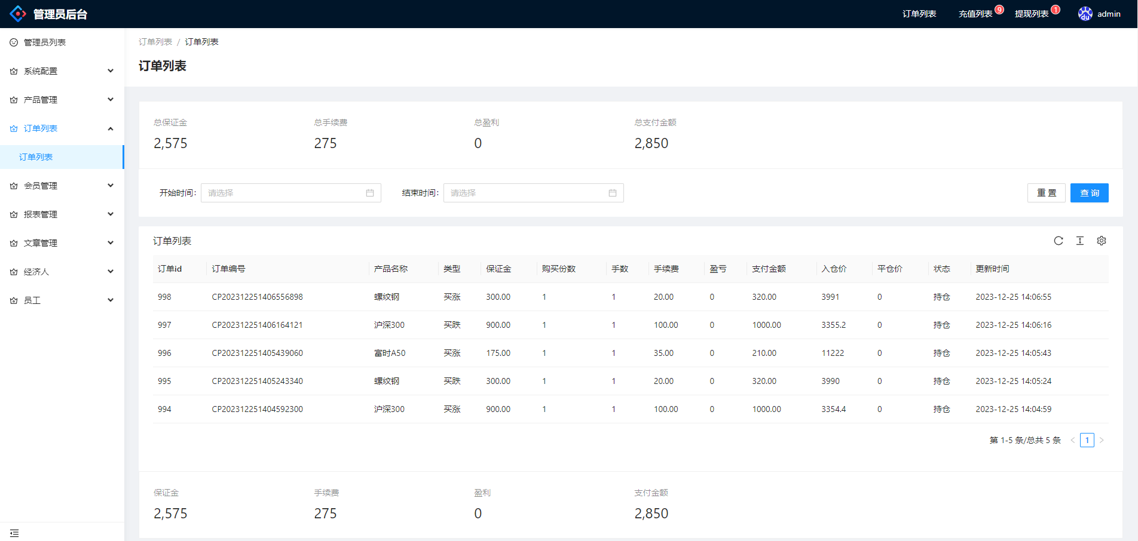The height and width of the screenshot is (541, 1138).
Task: Click the admin avatar in the top bar
Action: click(1085, 13)
